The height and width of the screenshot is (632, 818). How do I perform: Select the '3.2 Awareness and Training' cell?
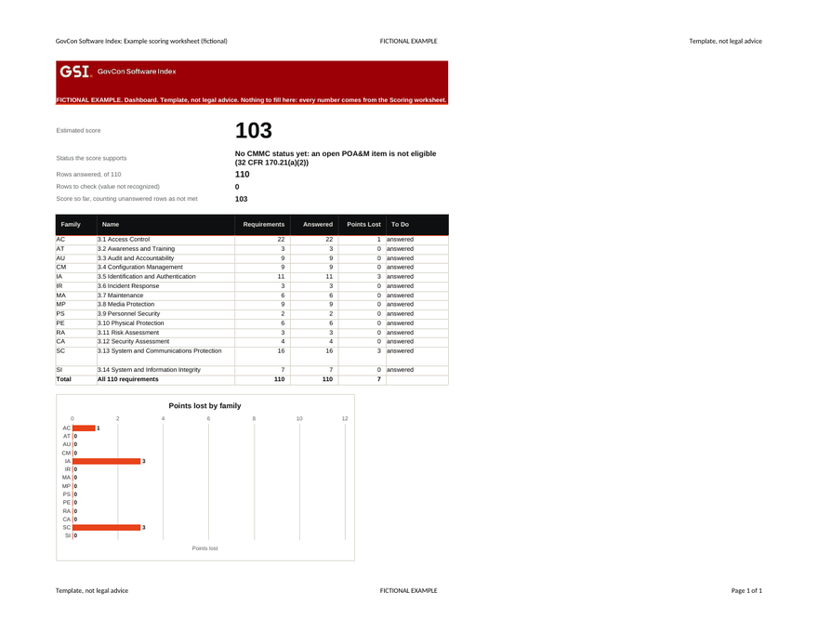[x=165, y=249]
